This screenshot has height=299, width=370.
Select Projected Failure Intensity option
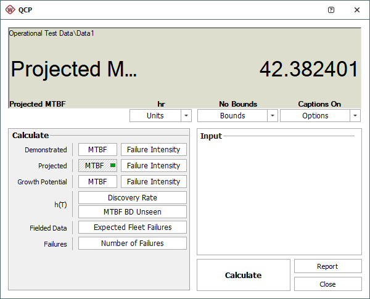point(154,166)
